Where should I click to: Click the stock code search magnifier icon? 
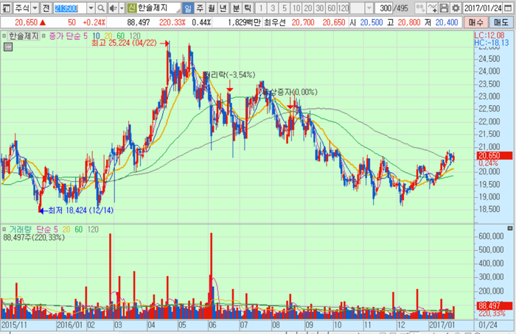[99, 8]
